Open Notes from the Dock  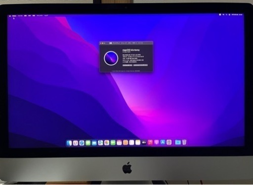pos(138,142)
